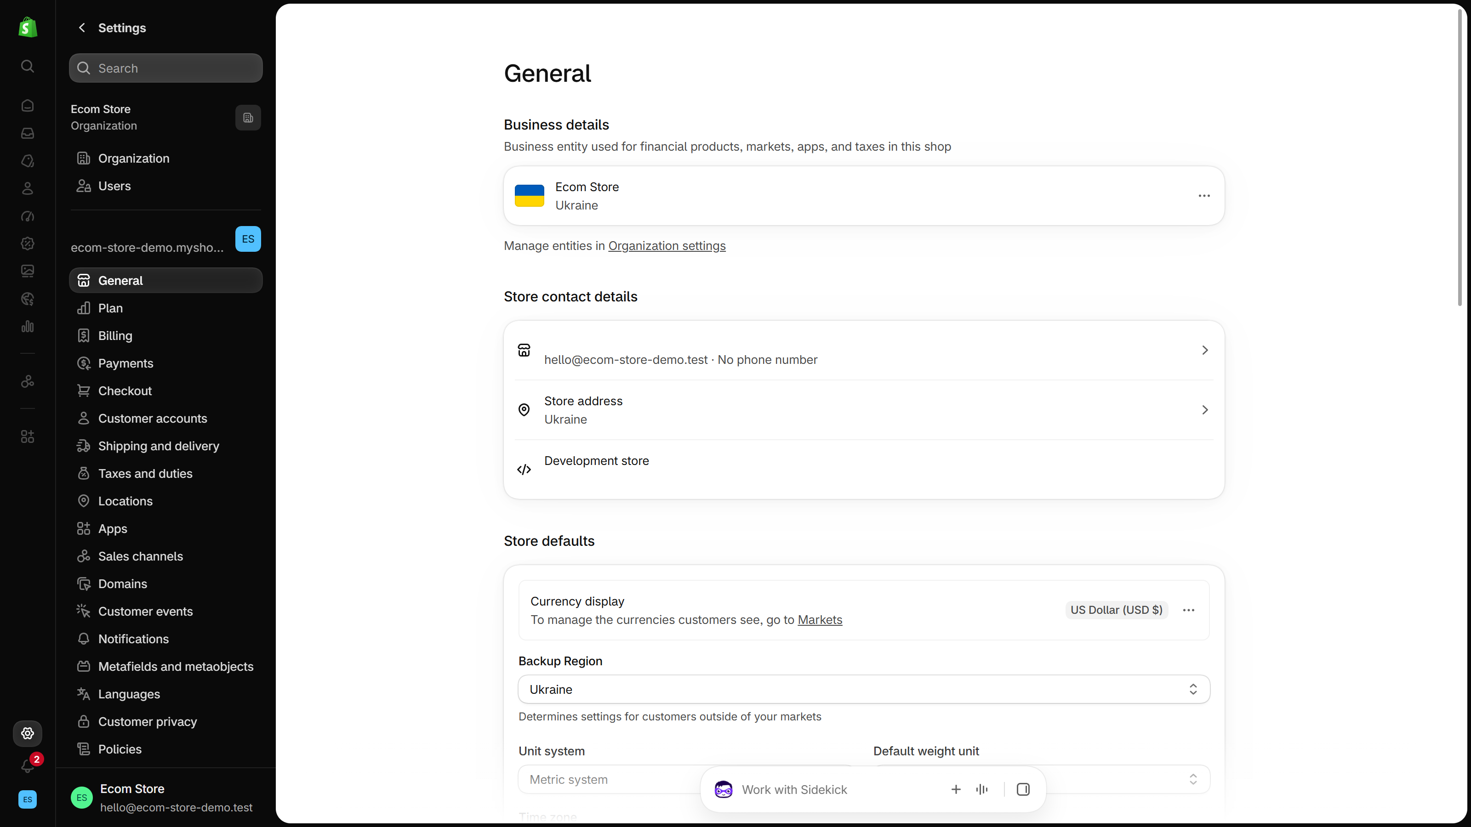Open Customer events settings
The width and height of the screenshot is (1471, 827).
(165, 612)
